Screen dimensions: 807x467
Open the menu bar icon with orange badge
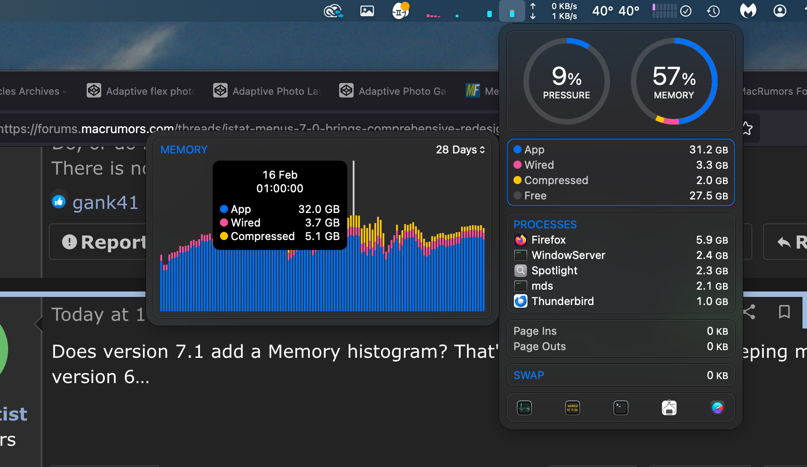[x=401, y=11]
